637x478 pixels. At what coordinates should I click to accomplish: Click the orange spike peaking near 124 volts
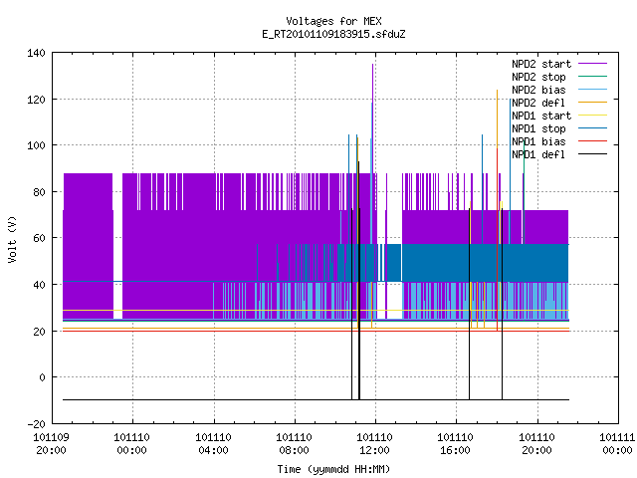[x=497, y=121]
